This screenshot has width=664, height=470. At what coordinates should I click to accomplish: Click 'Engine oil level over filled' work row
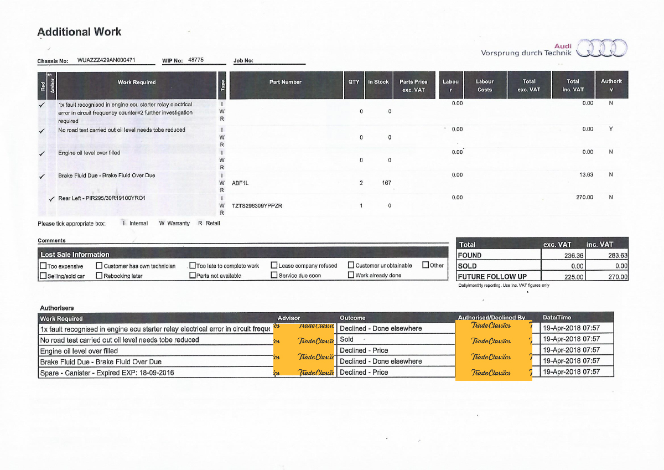[x=89, y=153]
